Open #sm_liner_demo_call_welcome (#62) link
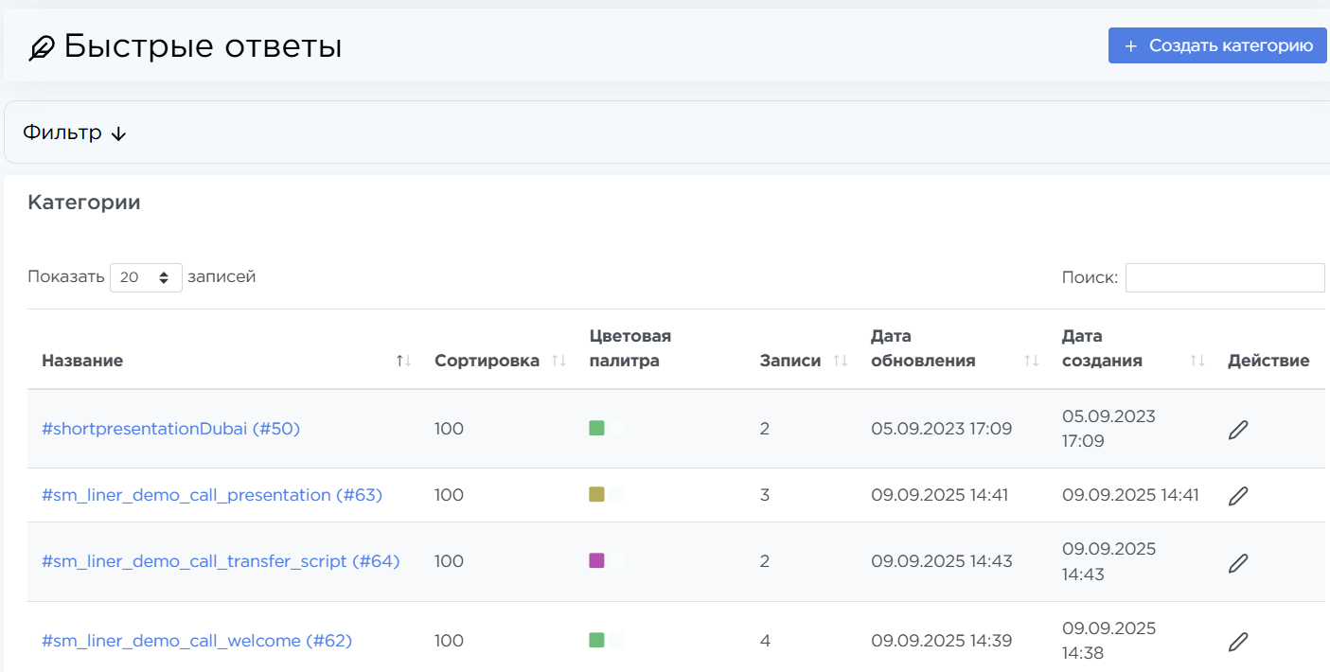This screenshot has height=672, width=1330. click(197, 641)
